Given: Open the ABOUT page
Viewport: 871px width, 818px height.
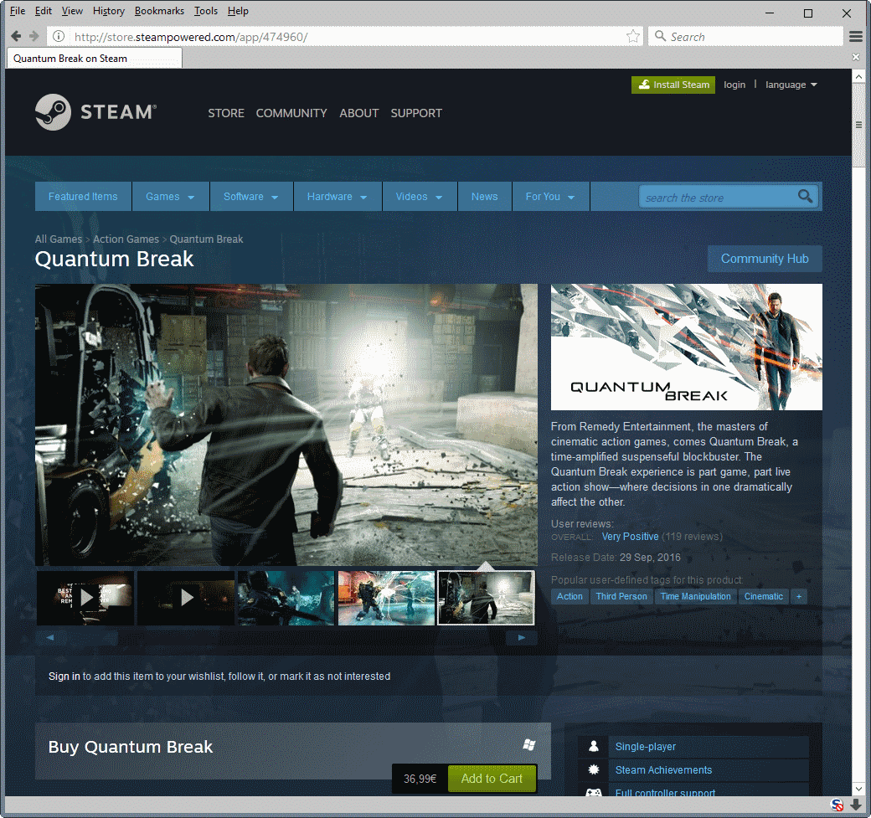Looking at the screenshot, I should [x=358, y=113].
